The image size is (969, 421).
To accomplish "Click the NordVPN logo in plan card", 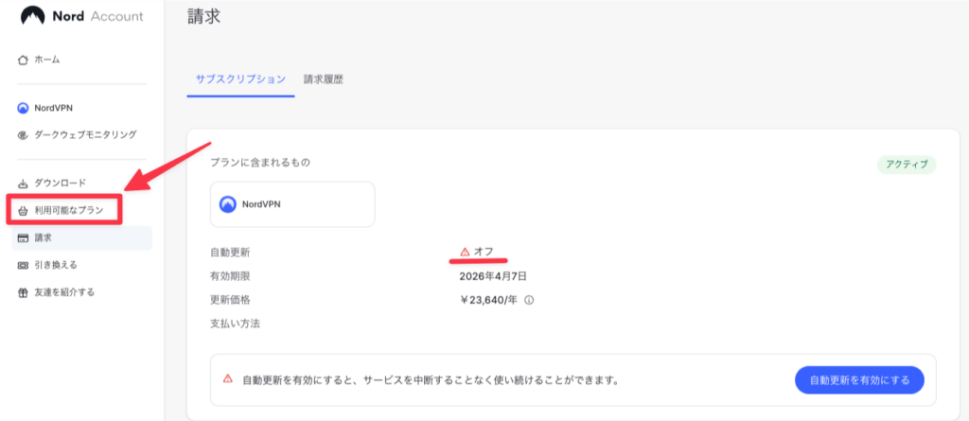I will pos(228,204).
